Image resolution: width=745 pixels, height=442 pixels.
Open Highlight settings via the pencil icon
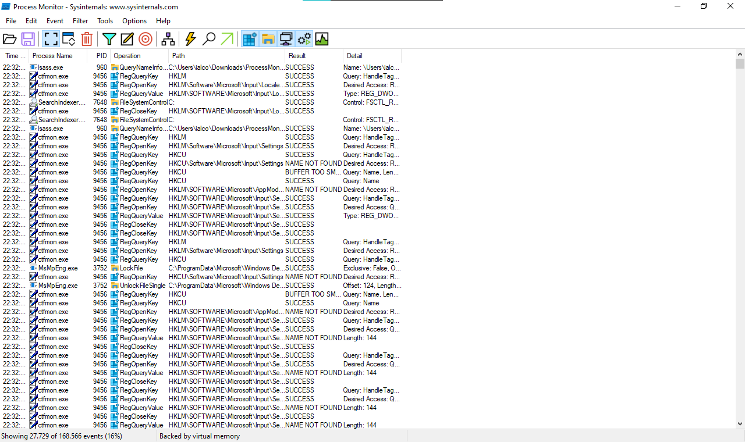tap(127, 39)
